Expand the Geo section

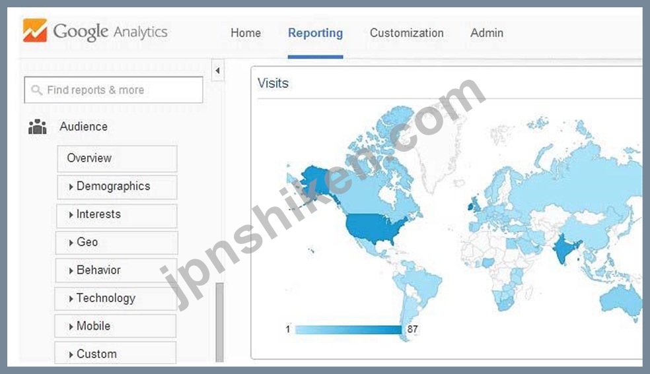point(116,243)
